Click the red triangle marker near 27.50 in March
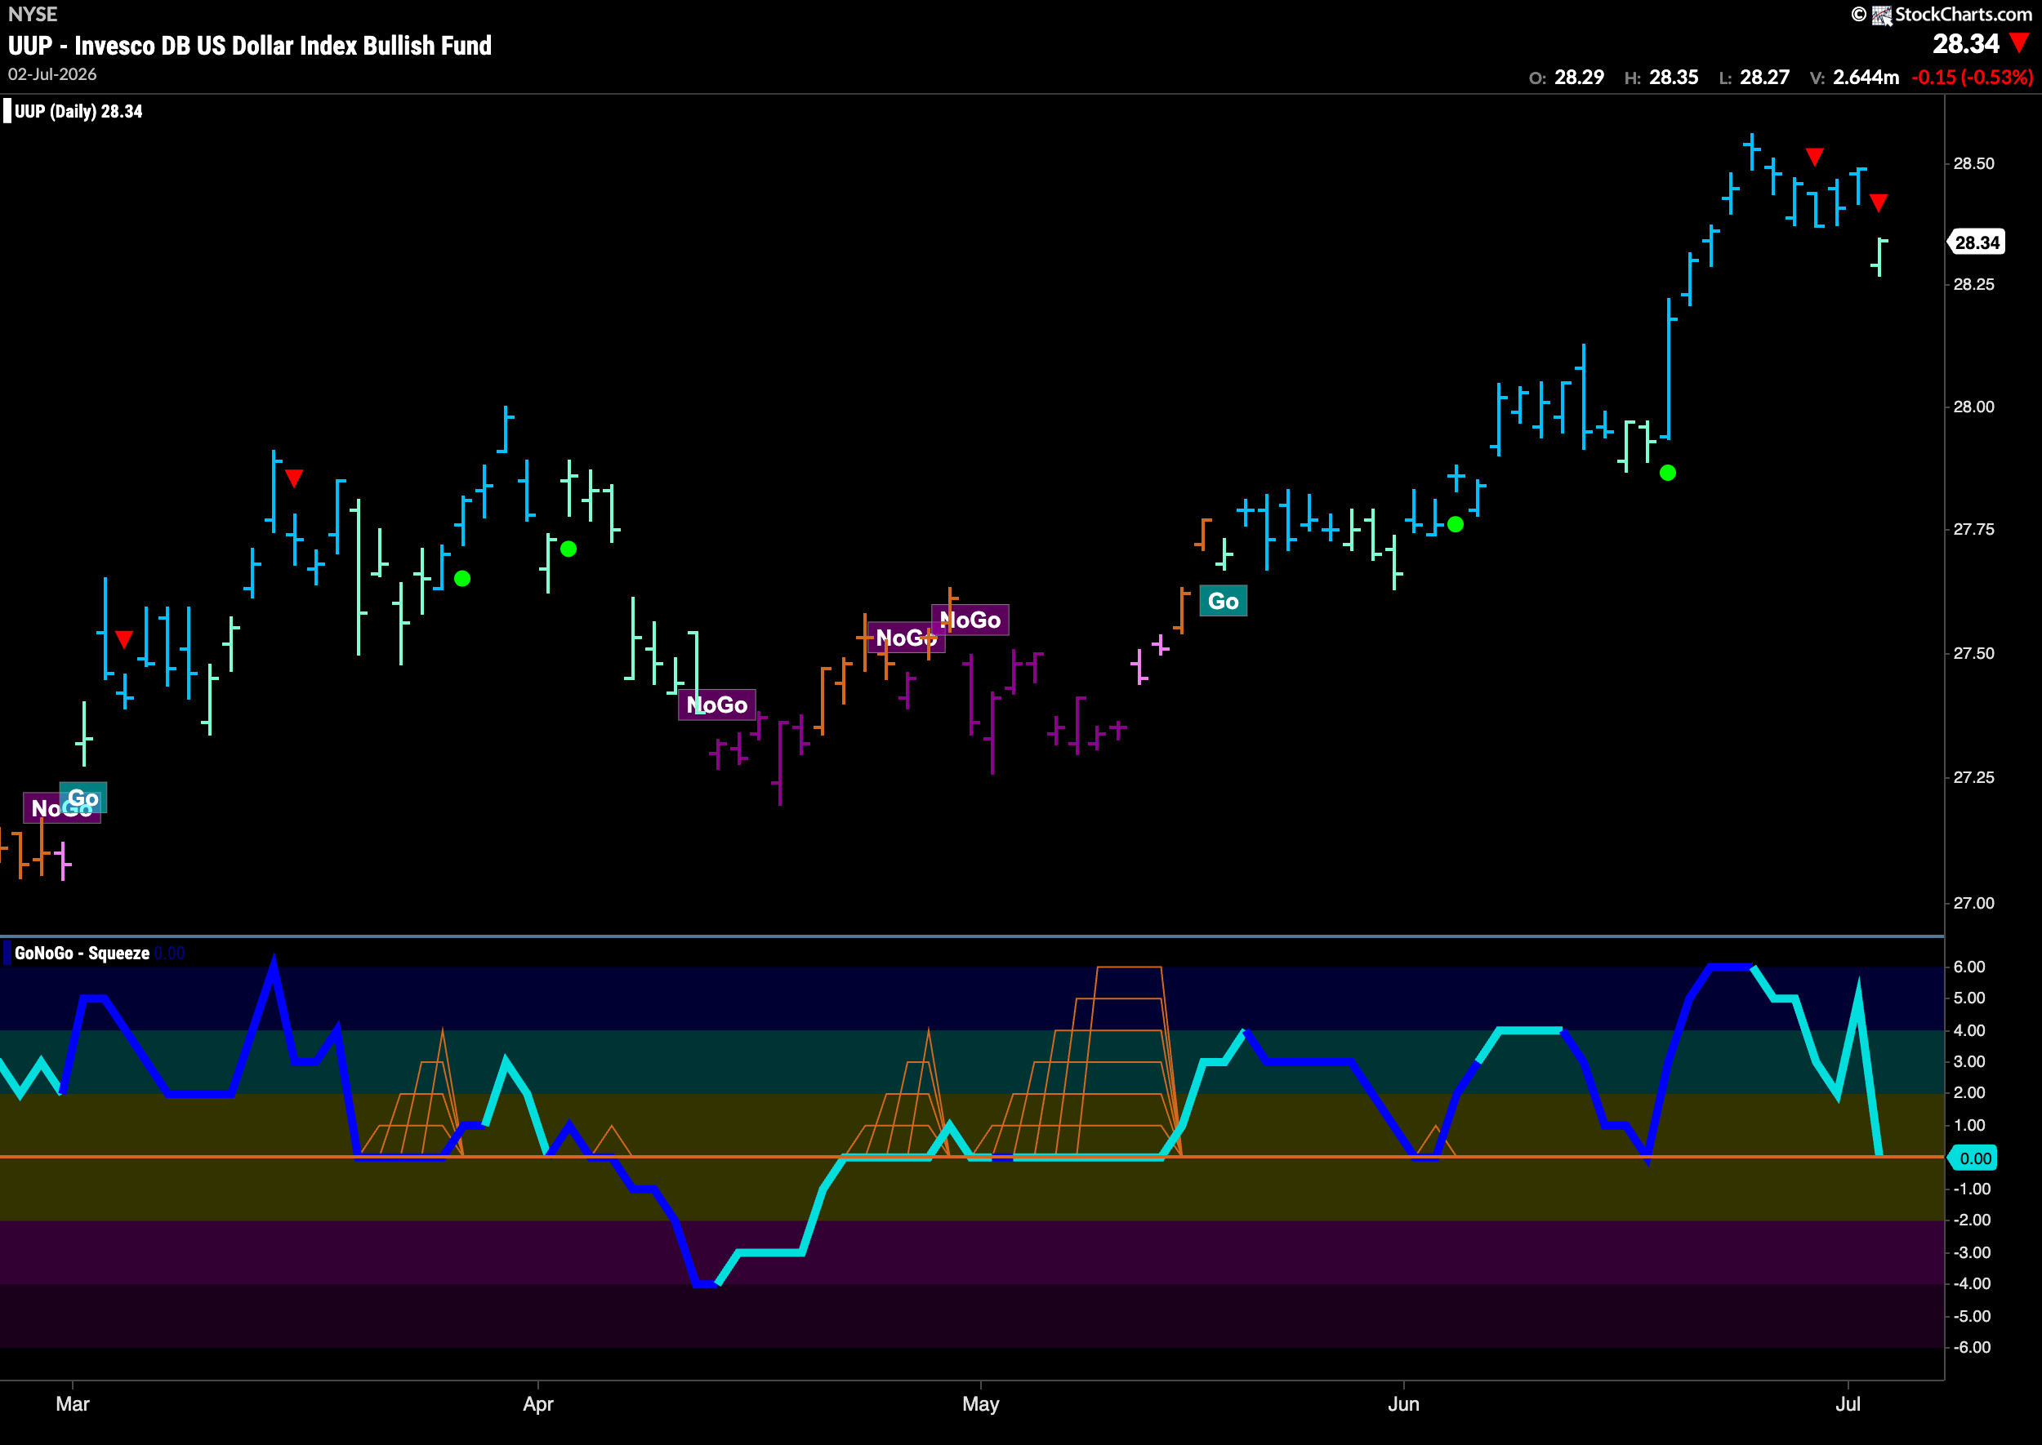 click(123, 639)
